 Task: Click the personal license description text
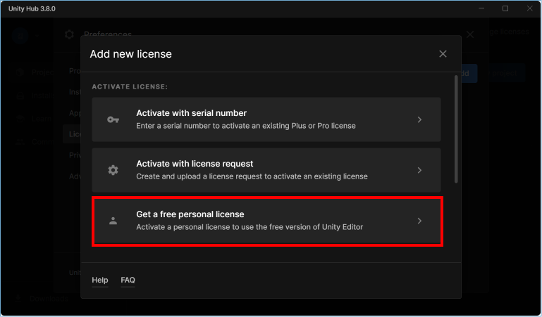(x=250, y=227)
